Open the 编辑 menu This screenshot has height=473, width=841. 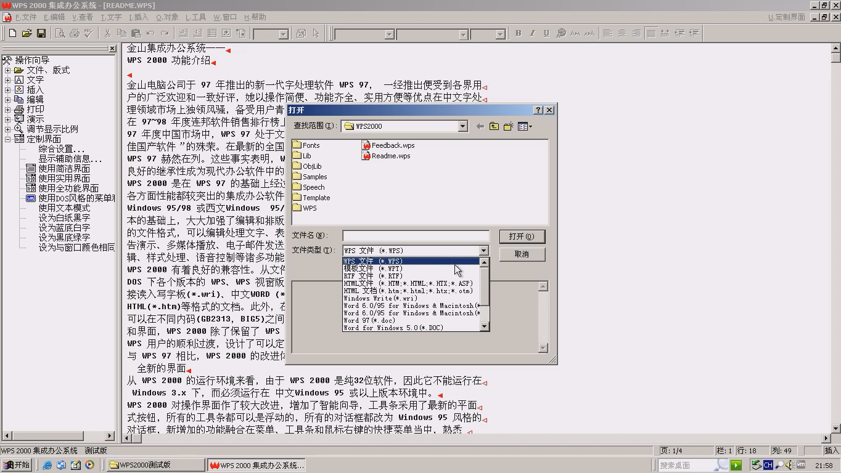coord(54,17)
